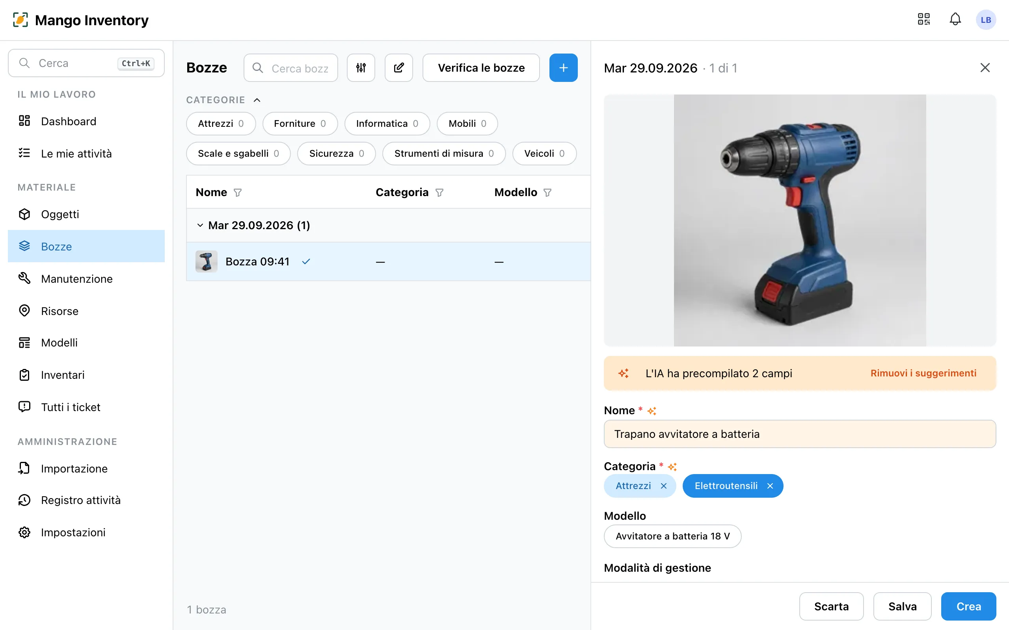
Task: Open the notifications bell
Action: pos(955,20)
